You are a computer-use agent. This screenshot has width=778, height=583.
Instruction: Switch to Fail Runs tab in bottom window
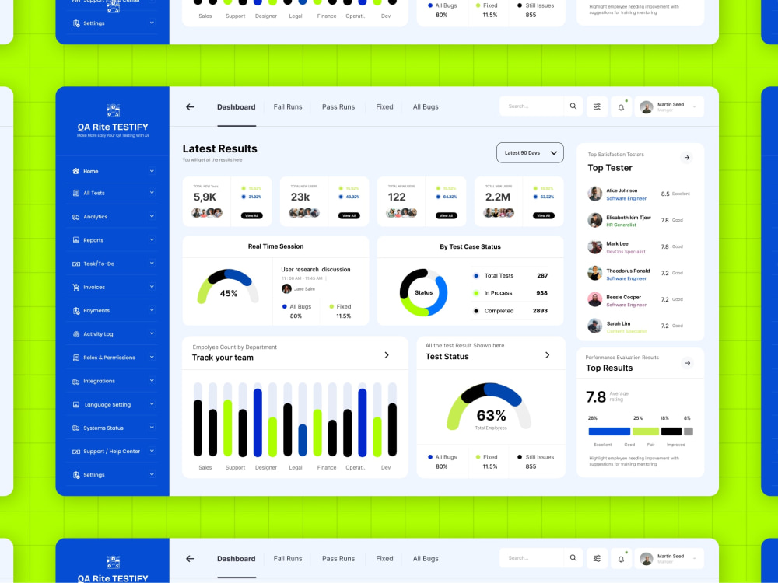(x=288, y=559)
